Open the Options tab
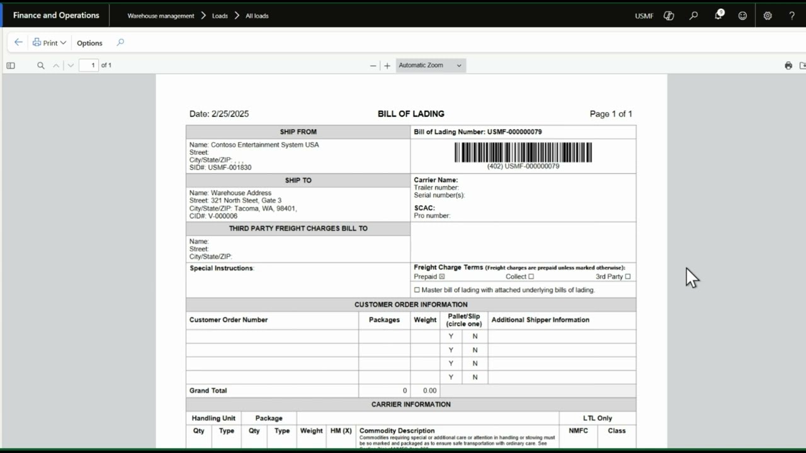Image resolution: width=806 pixels, height=453 pixels. pyautogui.click(x=89, y=43)
